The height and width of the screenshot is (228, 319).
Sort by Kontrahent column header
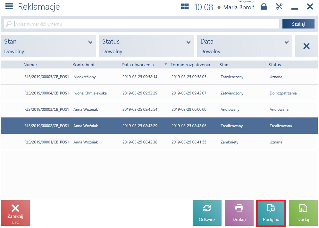pyautogui.click(x=83, y=65)
